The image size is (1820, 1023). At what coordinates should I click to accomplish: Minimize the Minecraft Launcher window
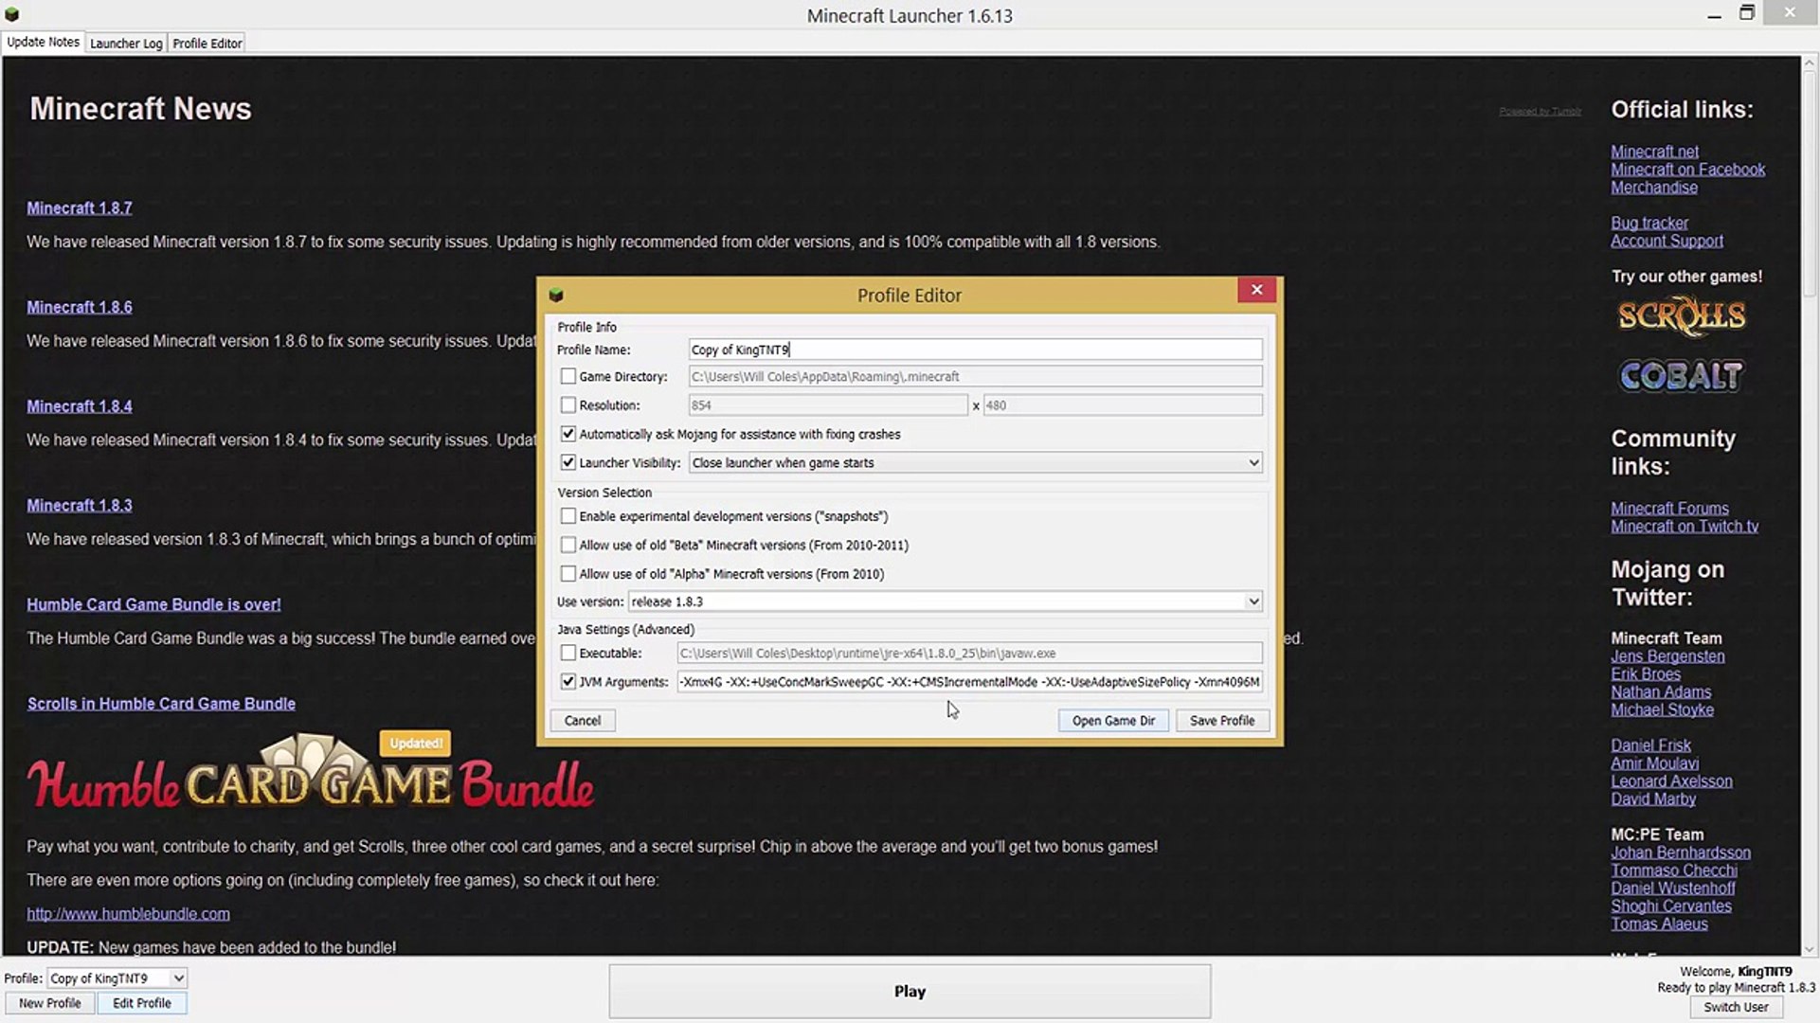[1714, 15]
